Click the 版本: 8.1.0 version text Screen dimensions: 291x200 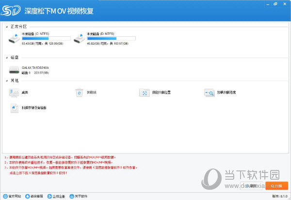pos(280,196)
